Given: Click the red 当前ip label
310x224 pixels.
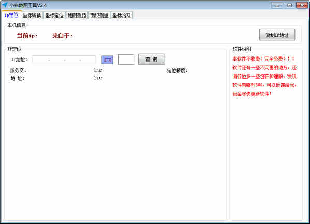Looking at the screenshot, I should (27, 36).
